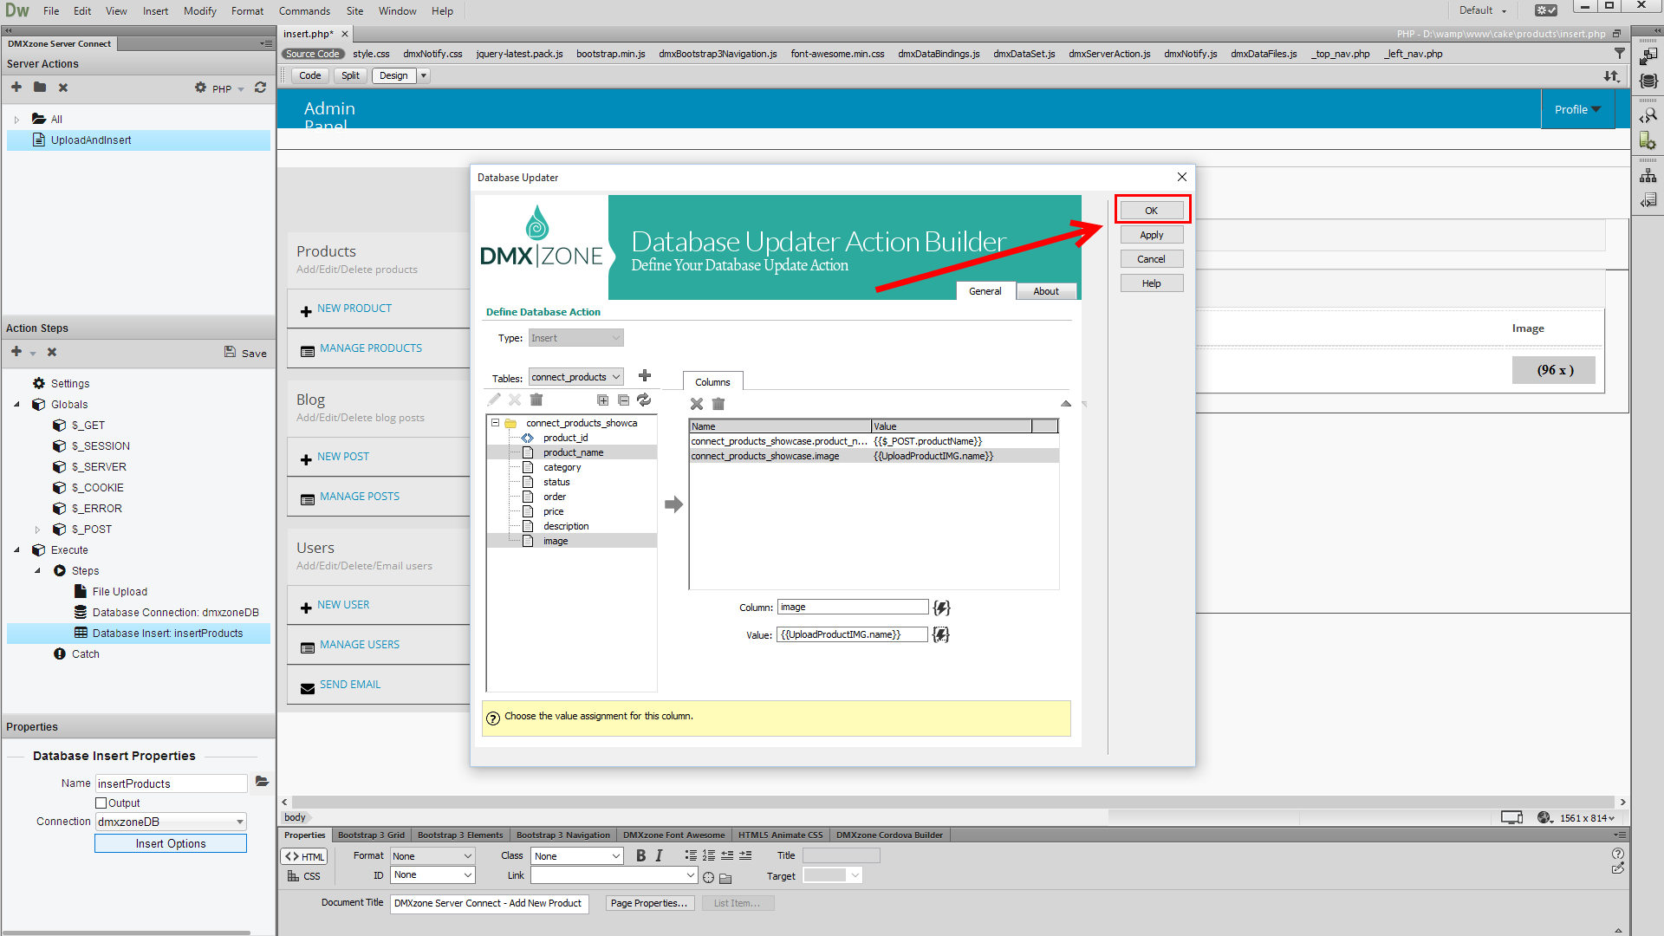Click the Page Properties button
The width and height of the screenshot is (1664, 936).
pos(649,903)
